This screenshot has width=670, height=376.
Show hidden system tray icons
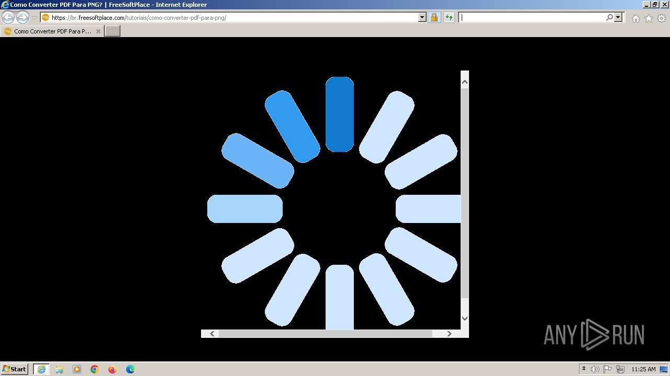584,369
